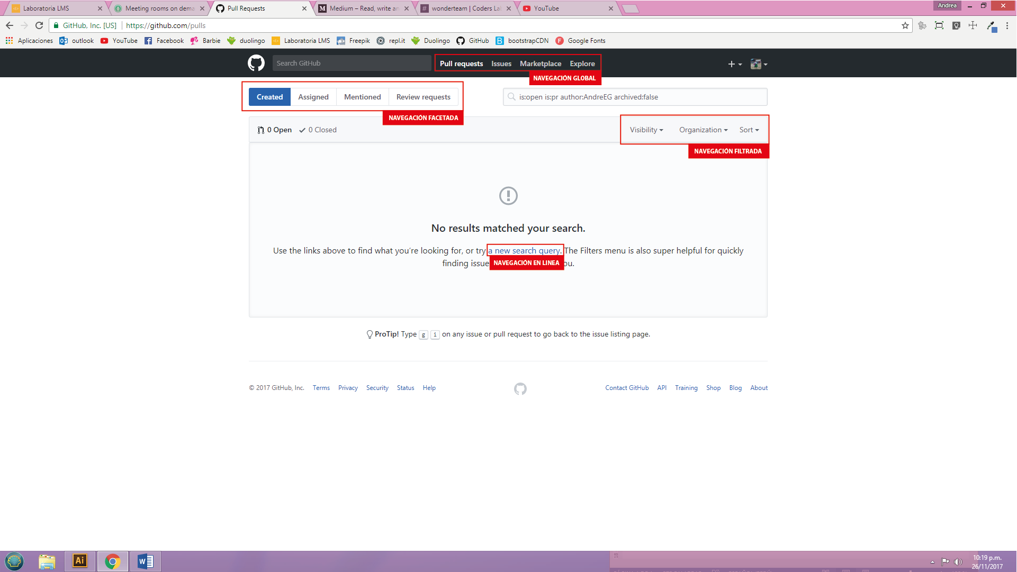
Task: Switch to the Review requests tab
Action: tap(423, 97)
